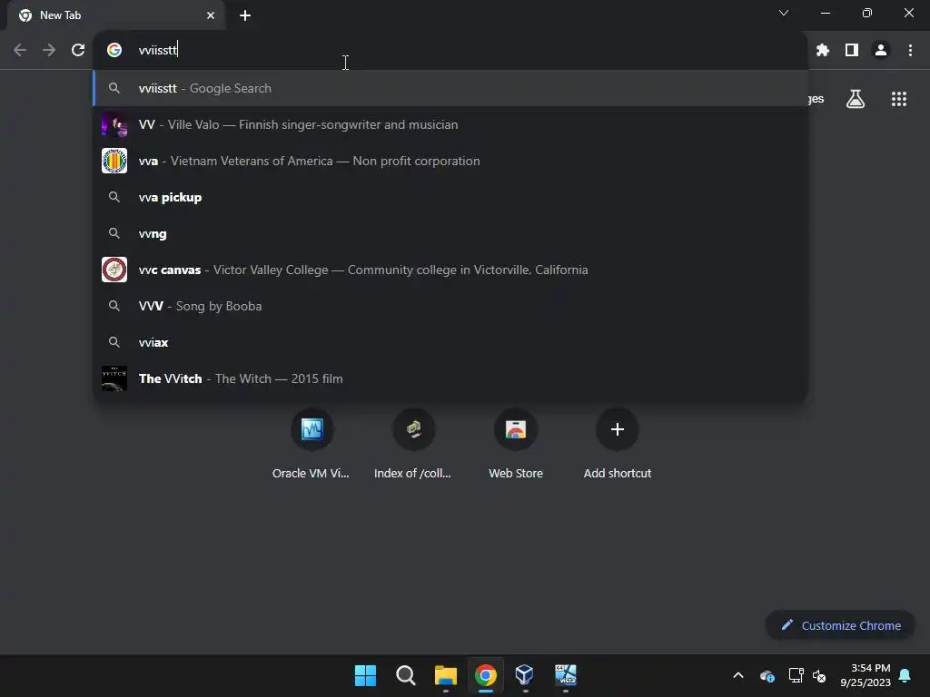The width and height of the screenshot is (930, 697).
Task: Open the Windows Start menu
Action: 365,675
